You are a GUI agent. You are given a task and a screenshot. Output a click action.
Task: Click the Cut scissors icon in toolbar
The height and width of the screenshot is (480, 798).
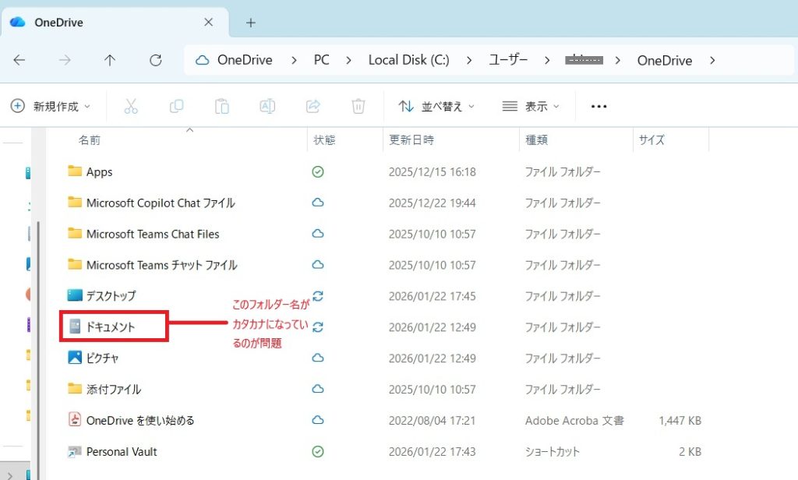coord(131,106)
